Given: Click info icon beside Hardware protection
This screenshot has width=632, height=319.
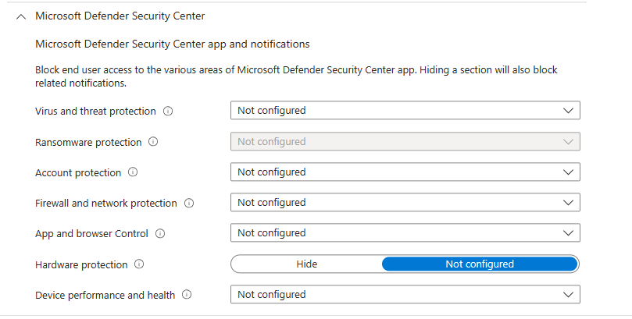Looking at the screenshot, I should point(139,264).
